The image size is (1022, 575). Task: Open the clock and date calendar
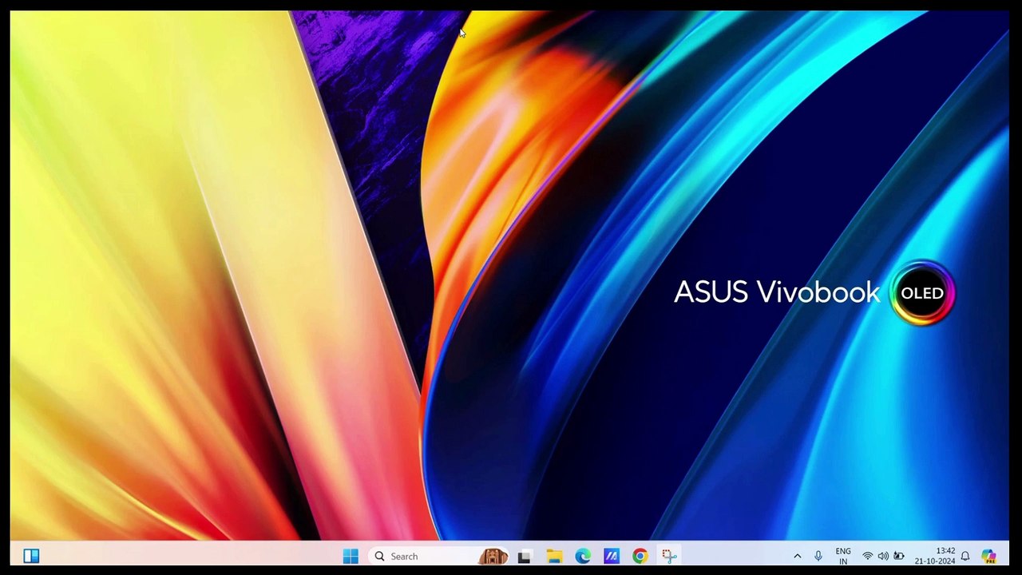(935, 557)
